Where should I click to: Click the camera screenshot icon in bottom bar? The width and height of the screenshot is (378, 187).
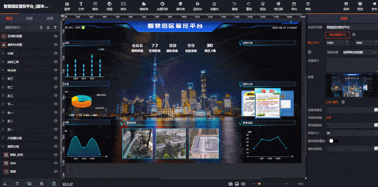pyautogui.click(x=231, y=184)
